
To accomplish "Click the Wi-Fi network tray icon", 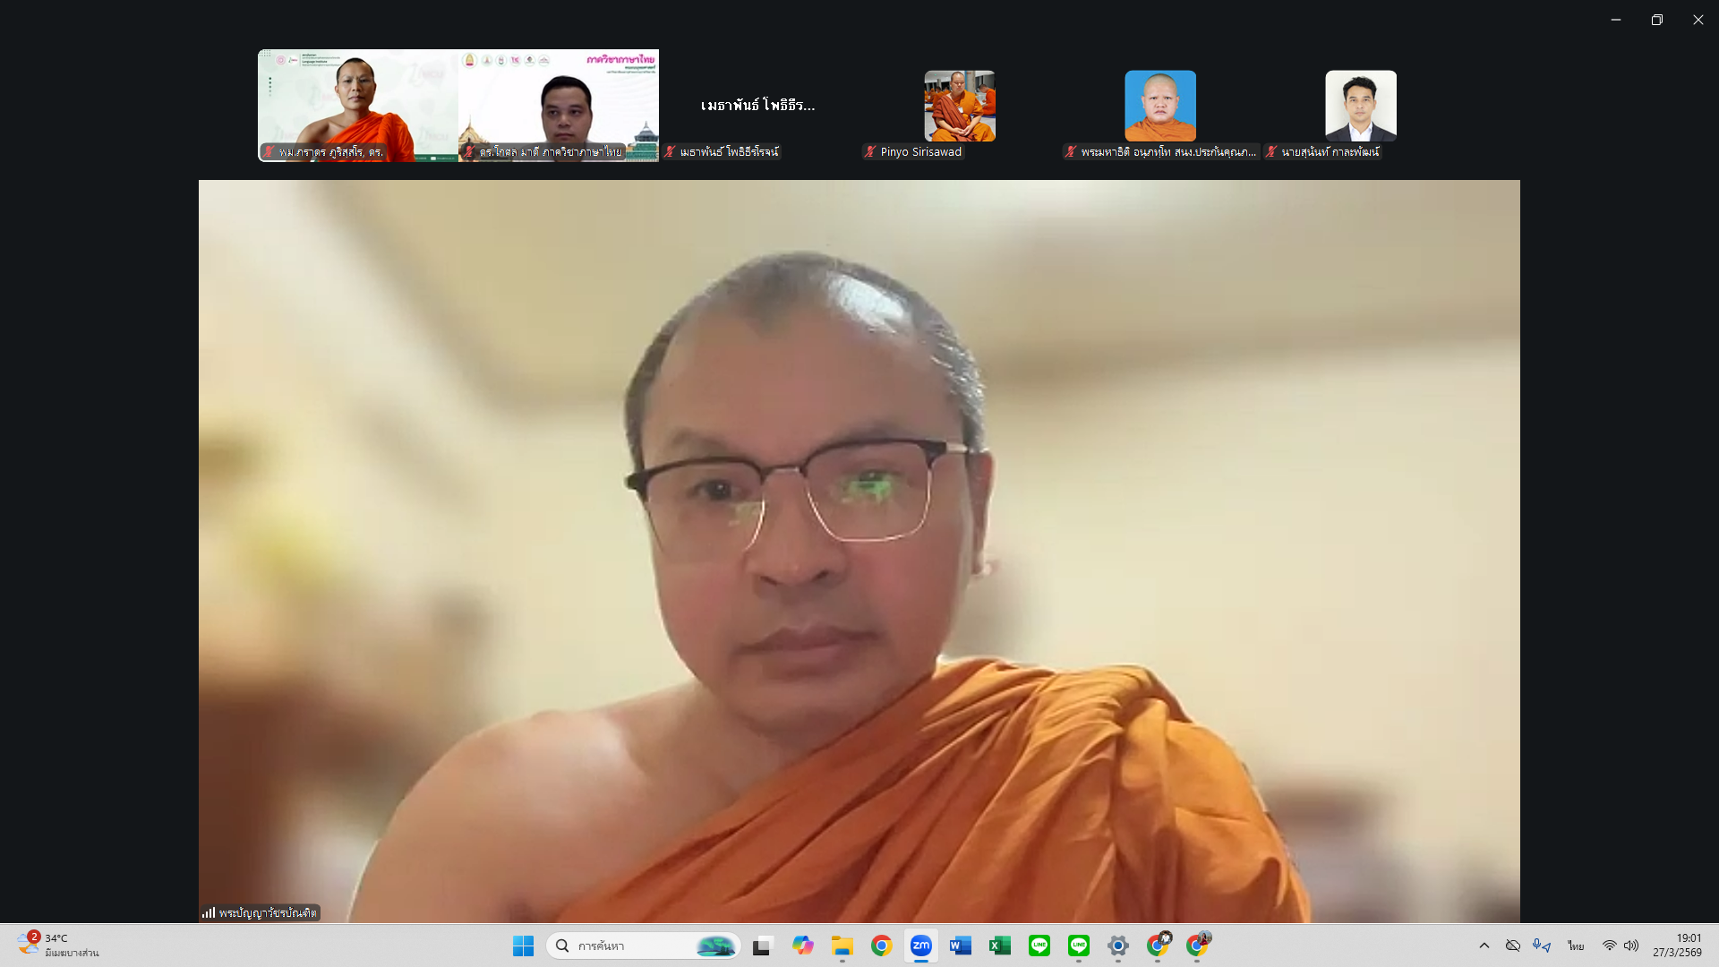I will [x=1609, y=946].
